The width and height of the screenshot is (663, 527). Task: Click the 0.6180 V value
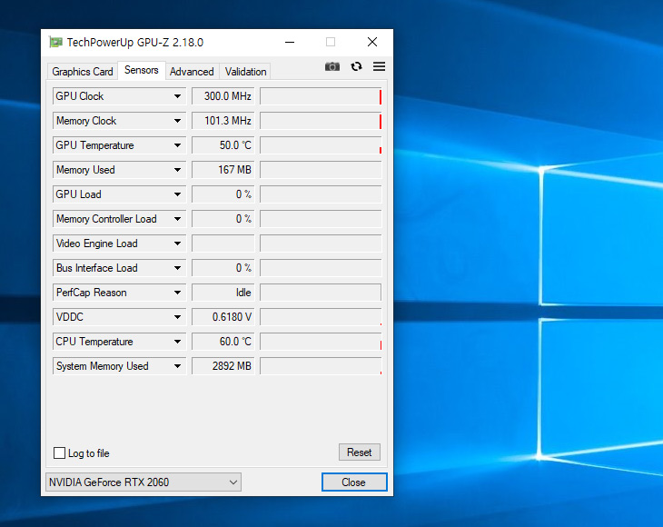point(223,317)
